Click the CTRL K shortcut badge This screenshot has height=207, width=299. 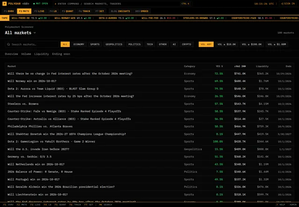(185, 4)
